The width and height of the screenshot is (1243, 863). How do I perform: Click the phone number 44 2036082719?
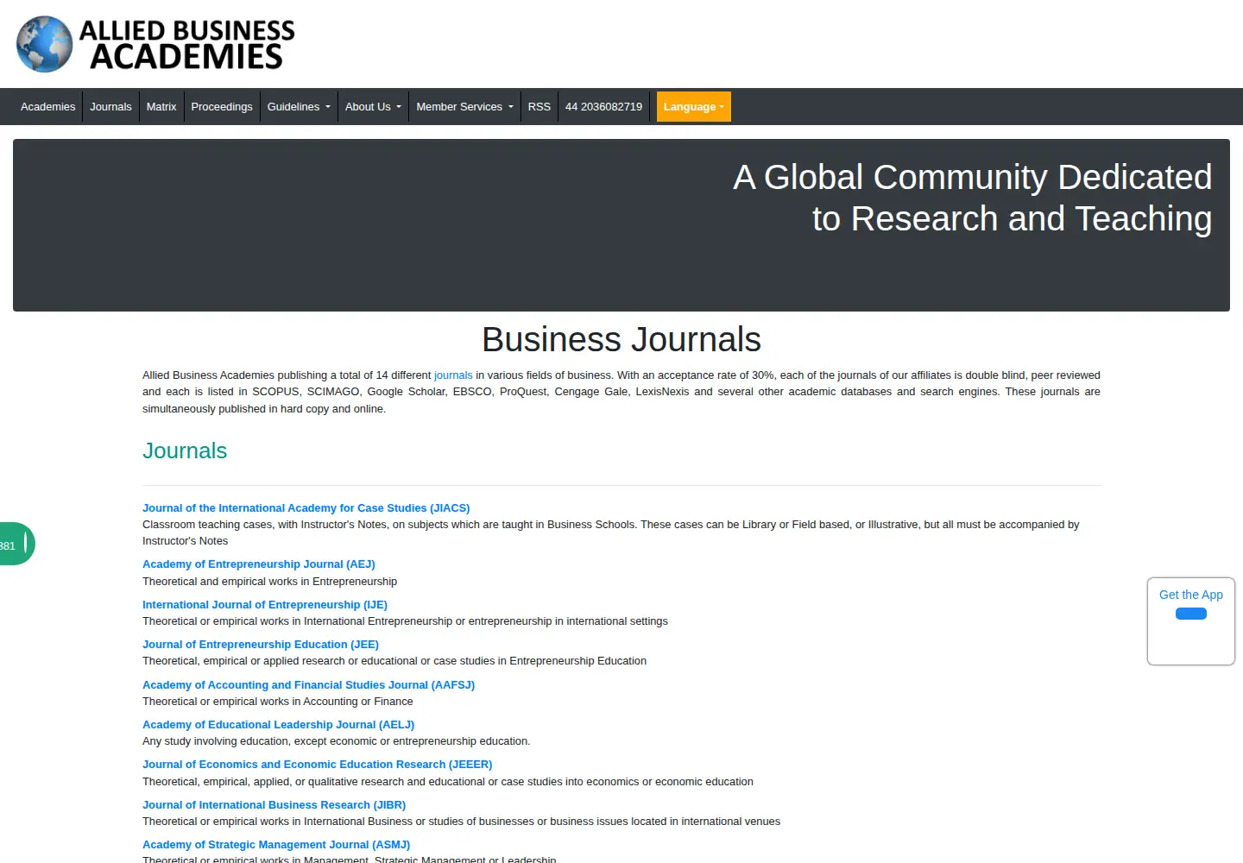pyautogui.click(x=603, y=107)
